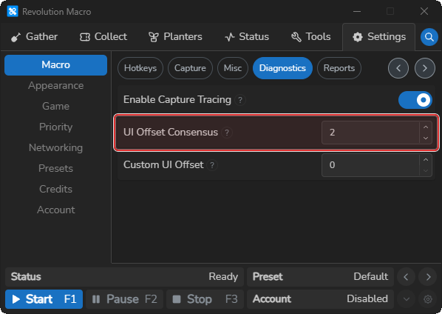This screenshot has height=314, width=442.
Task: Open the Collect tab
Action: [103, 37]
